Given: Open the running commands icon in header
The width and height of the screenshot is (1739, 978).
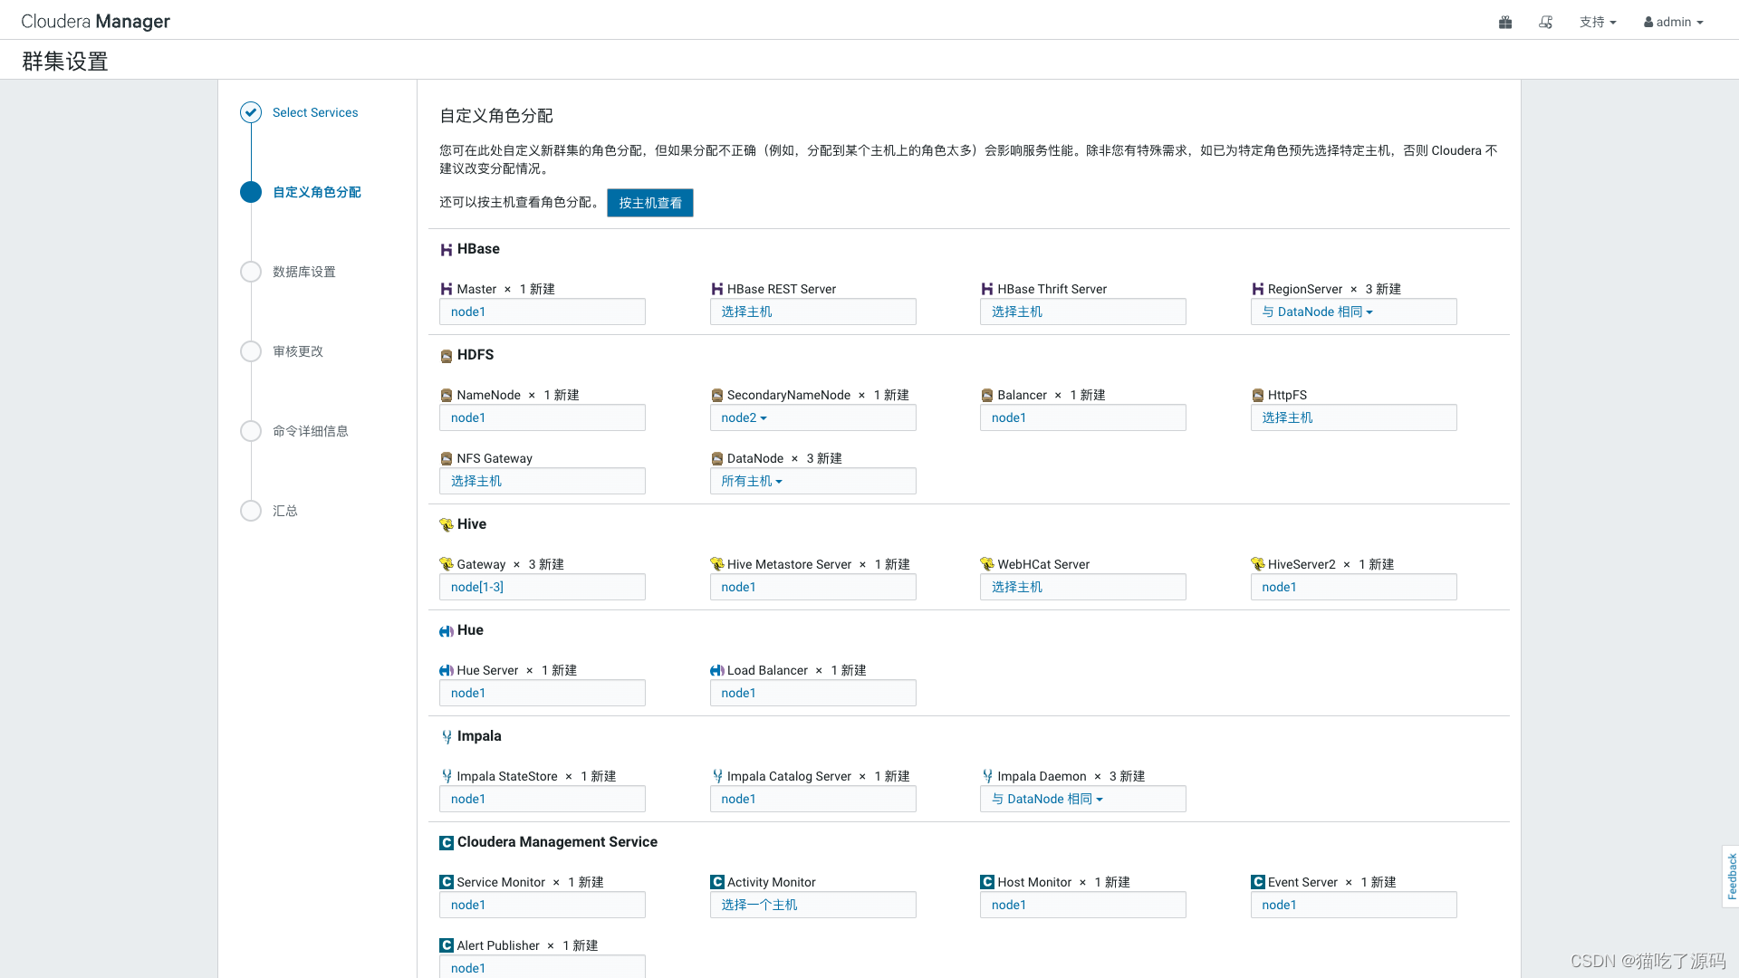Looking at the screenshot, I should 1545,22.
